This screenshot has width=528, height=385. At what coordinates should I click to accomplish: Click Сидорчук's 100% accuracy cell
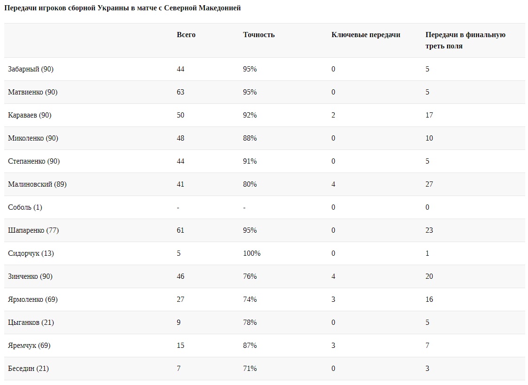[252, 253]
